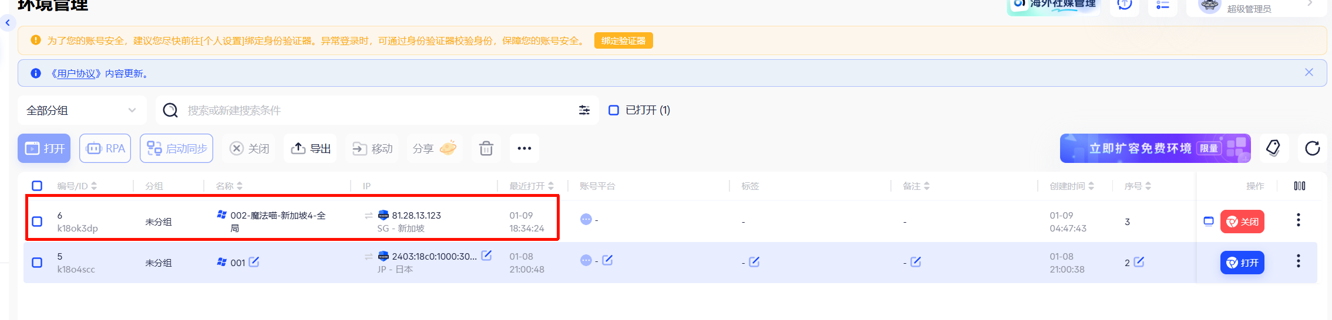Check the select-all checkbox in table header
This screenshot has height=320, width=1332.
(x=37, y=186)
